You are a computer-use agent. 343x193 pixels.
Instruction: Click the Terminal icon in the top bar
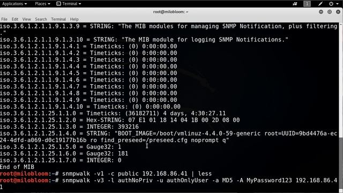point(58,4)
